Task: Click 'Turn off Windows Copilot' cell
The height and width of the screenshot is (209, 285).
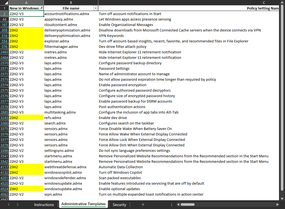Action: tap(188, 172)
